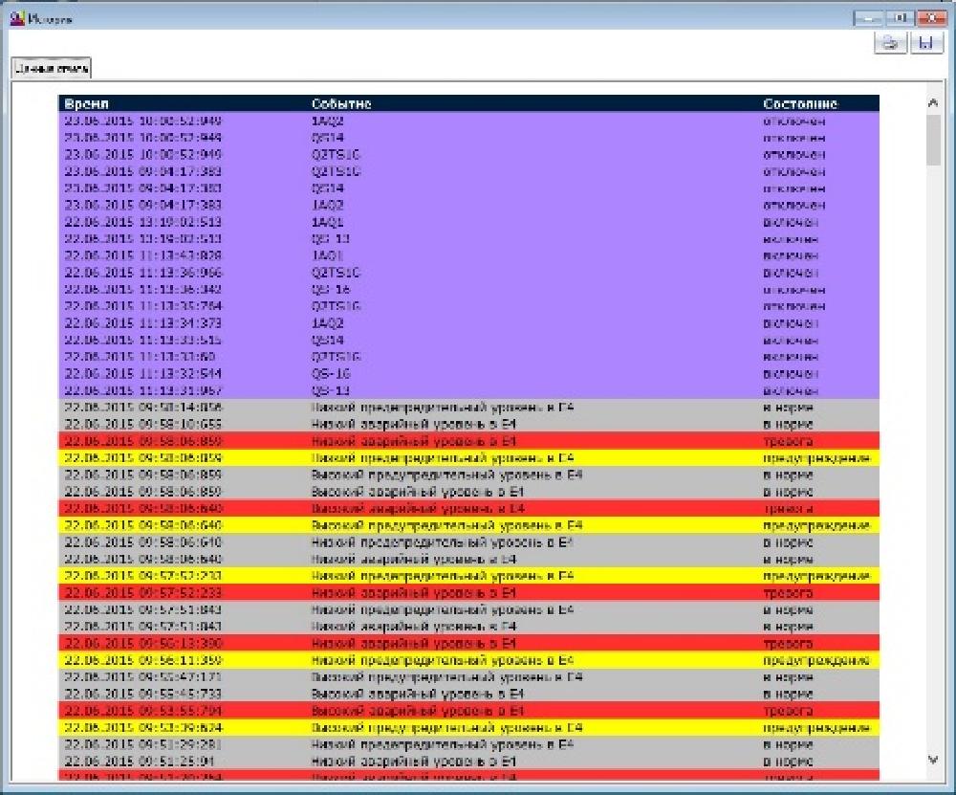
Task: Click timestamp 22.06.2015 11:13:31:967
Action: [x=143, y=390]
